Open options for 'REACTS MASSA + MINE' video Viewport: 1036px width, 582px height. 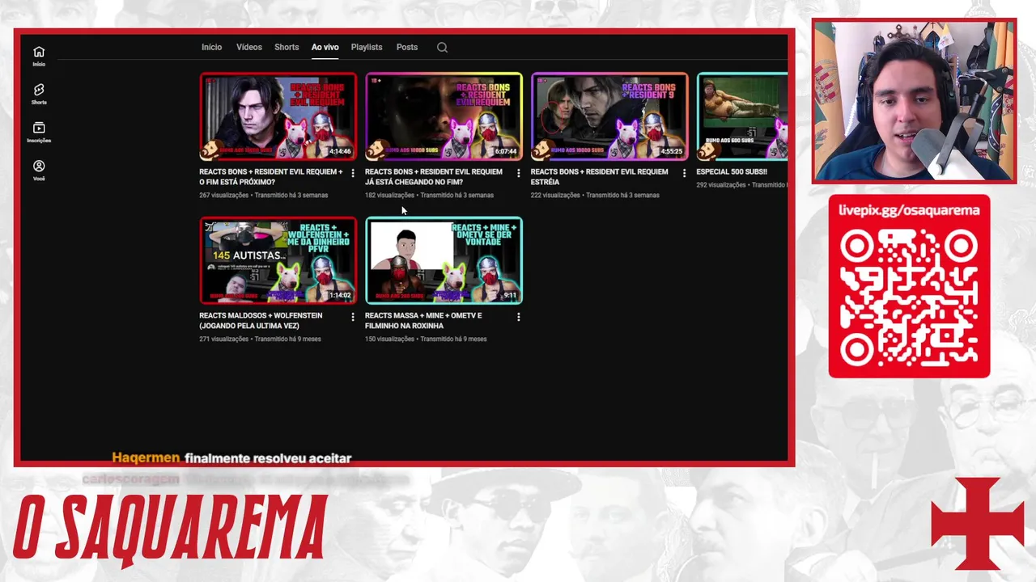pyautogui.click(x=518, y=317)
